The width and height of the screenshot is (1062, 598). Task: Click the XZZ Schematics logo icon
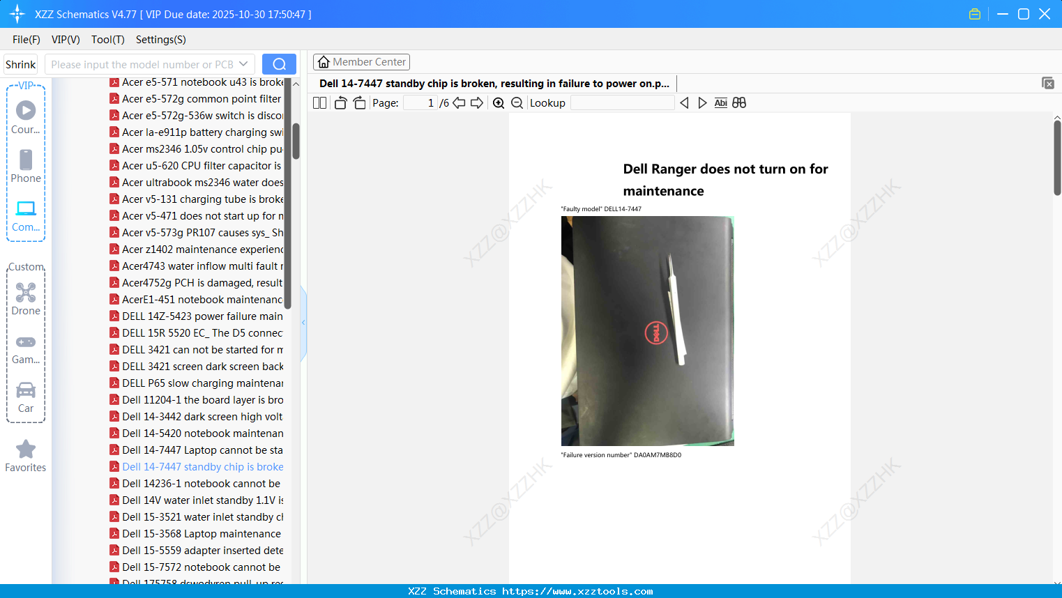point(17,14)
